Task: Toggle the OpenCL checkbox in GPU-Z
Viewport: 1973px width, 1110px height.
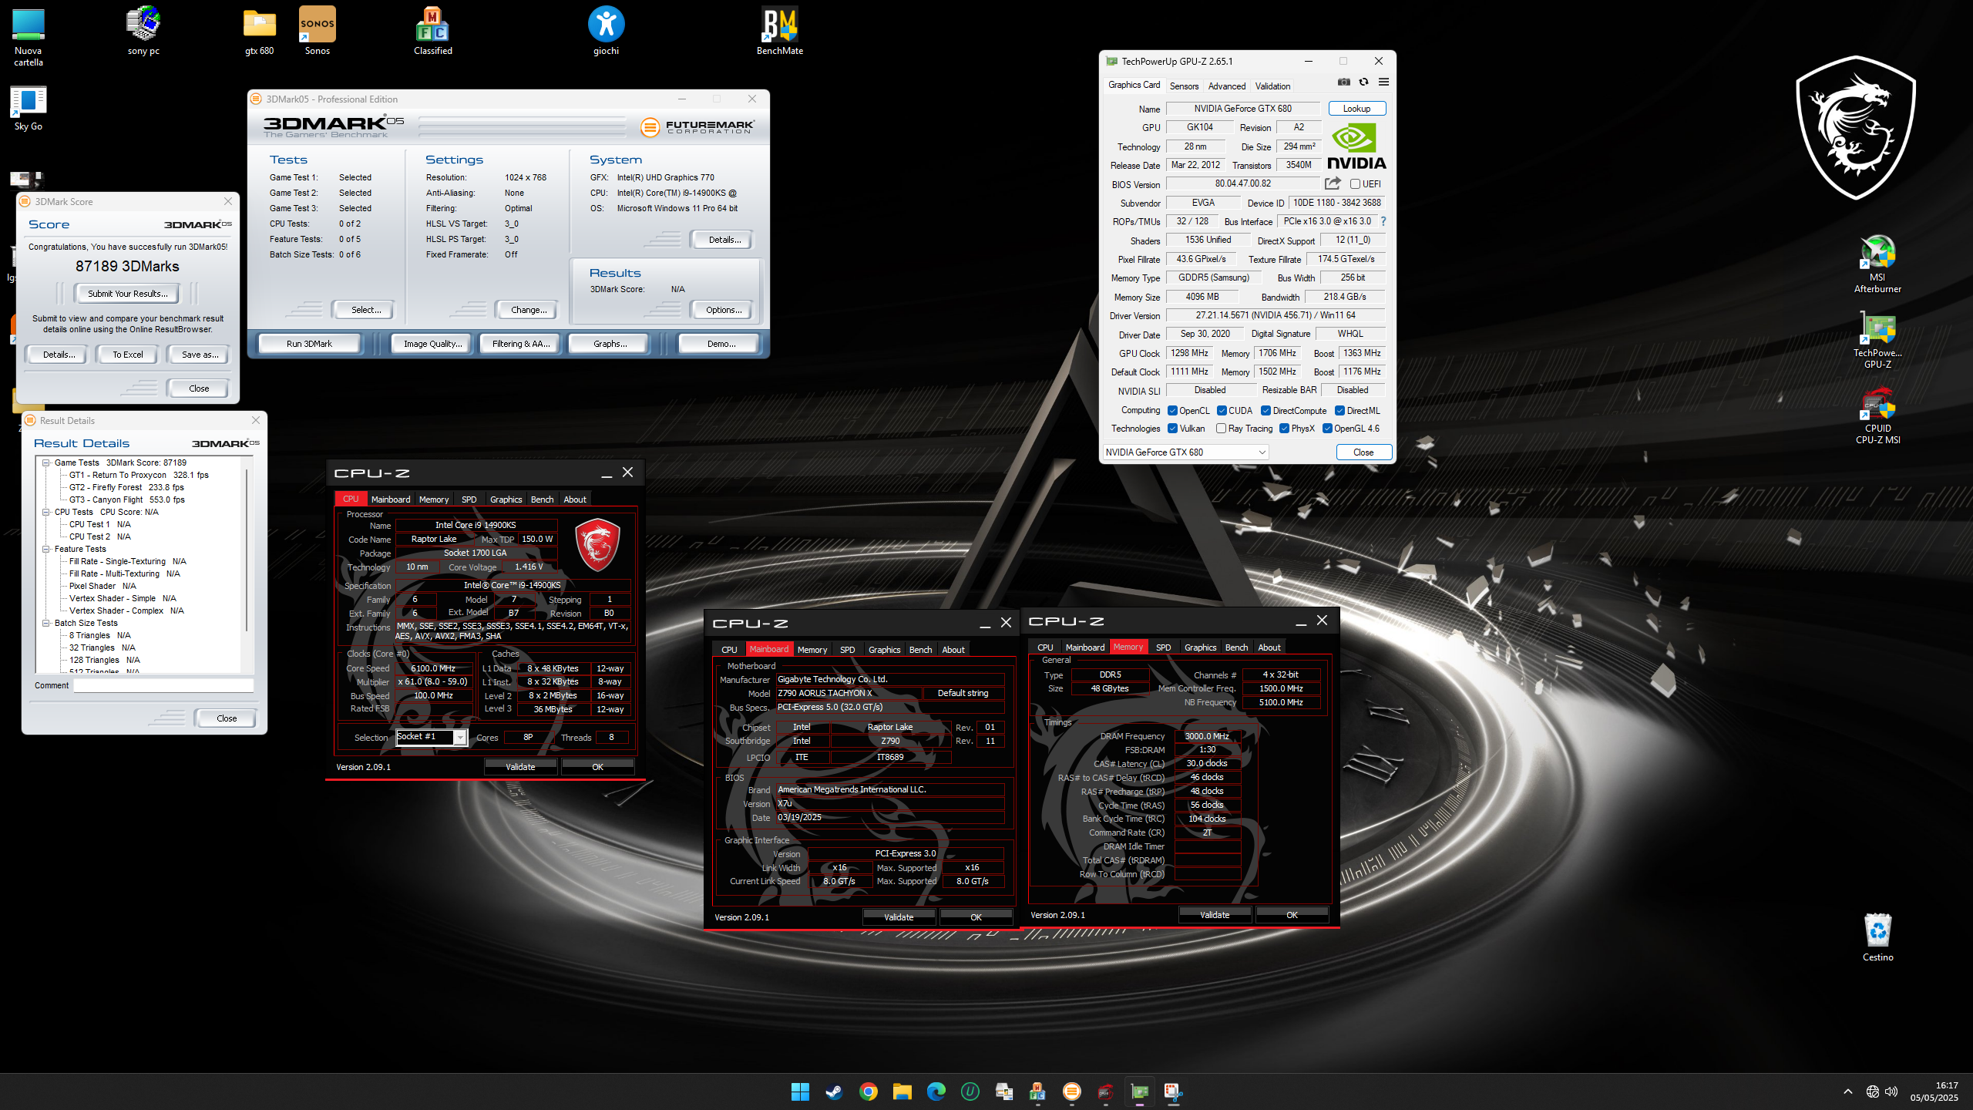Action: point(1172,411)
